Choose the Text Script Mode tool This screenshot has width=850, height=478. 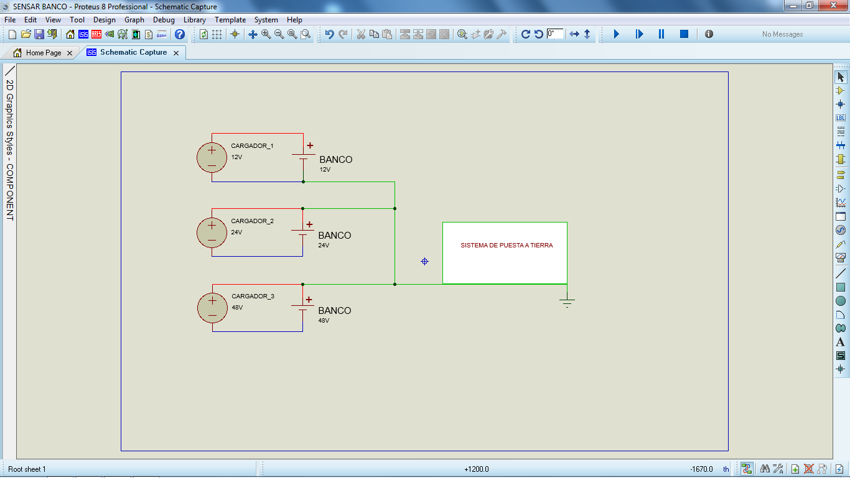tap(841, 132)
